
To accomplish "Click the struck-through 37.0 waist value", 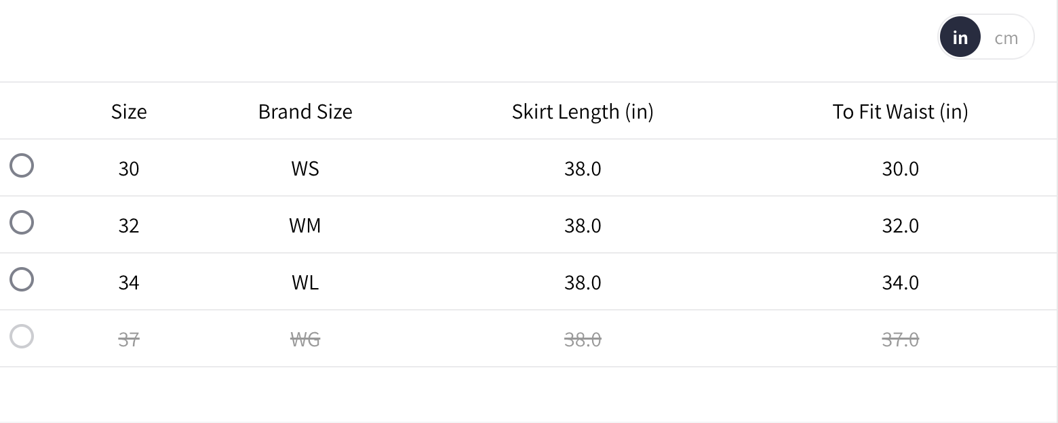I will 900,339.
